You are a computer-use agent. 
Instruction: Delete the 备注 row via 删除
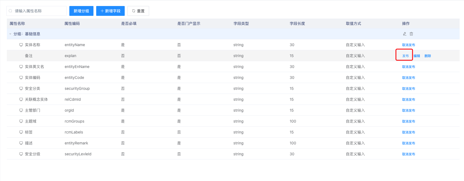coord(428,56)
